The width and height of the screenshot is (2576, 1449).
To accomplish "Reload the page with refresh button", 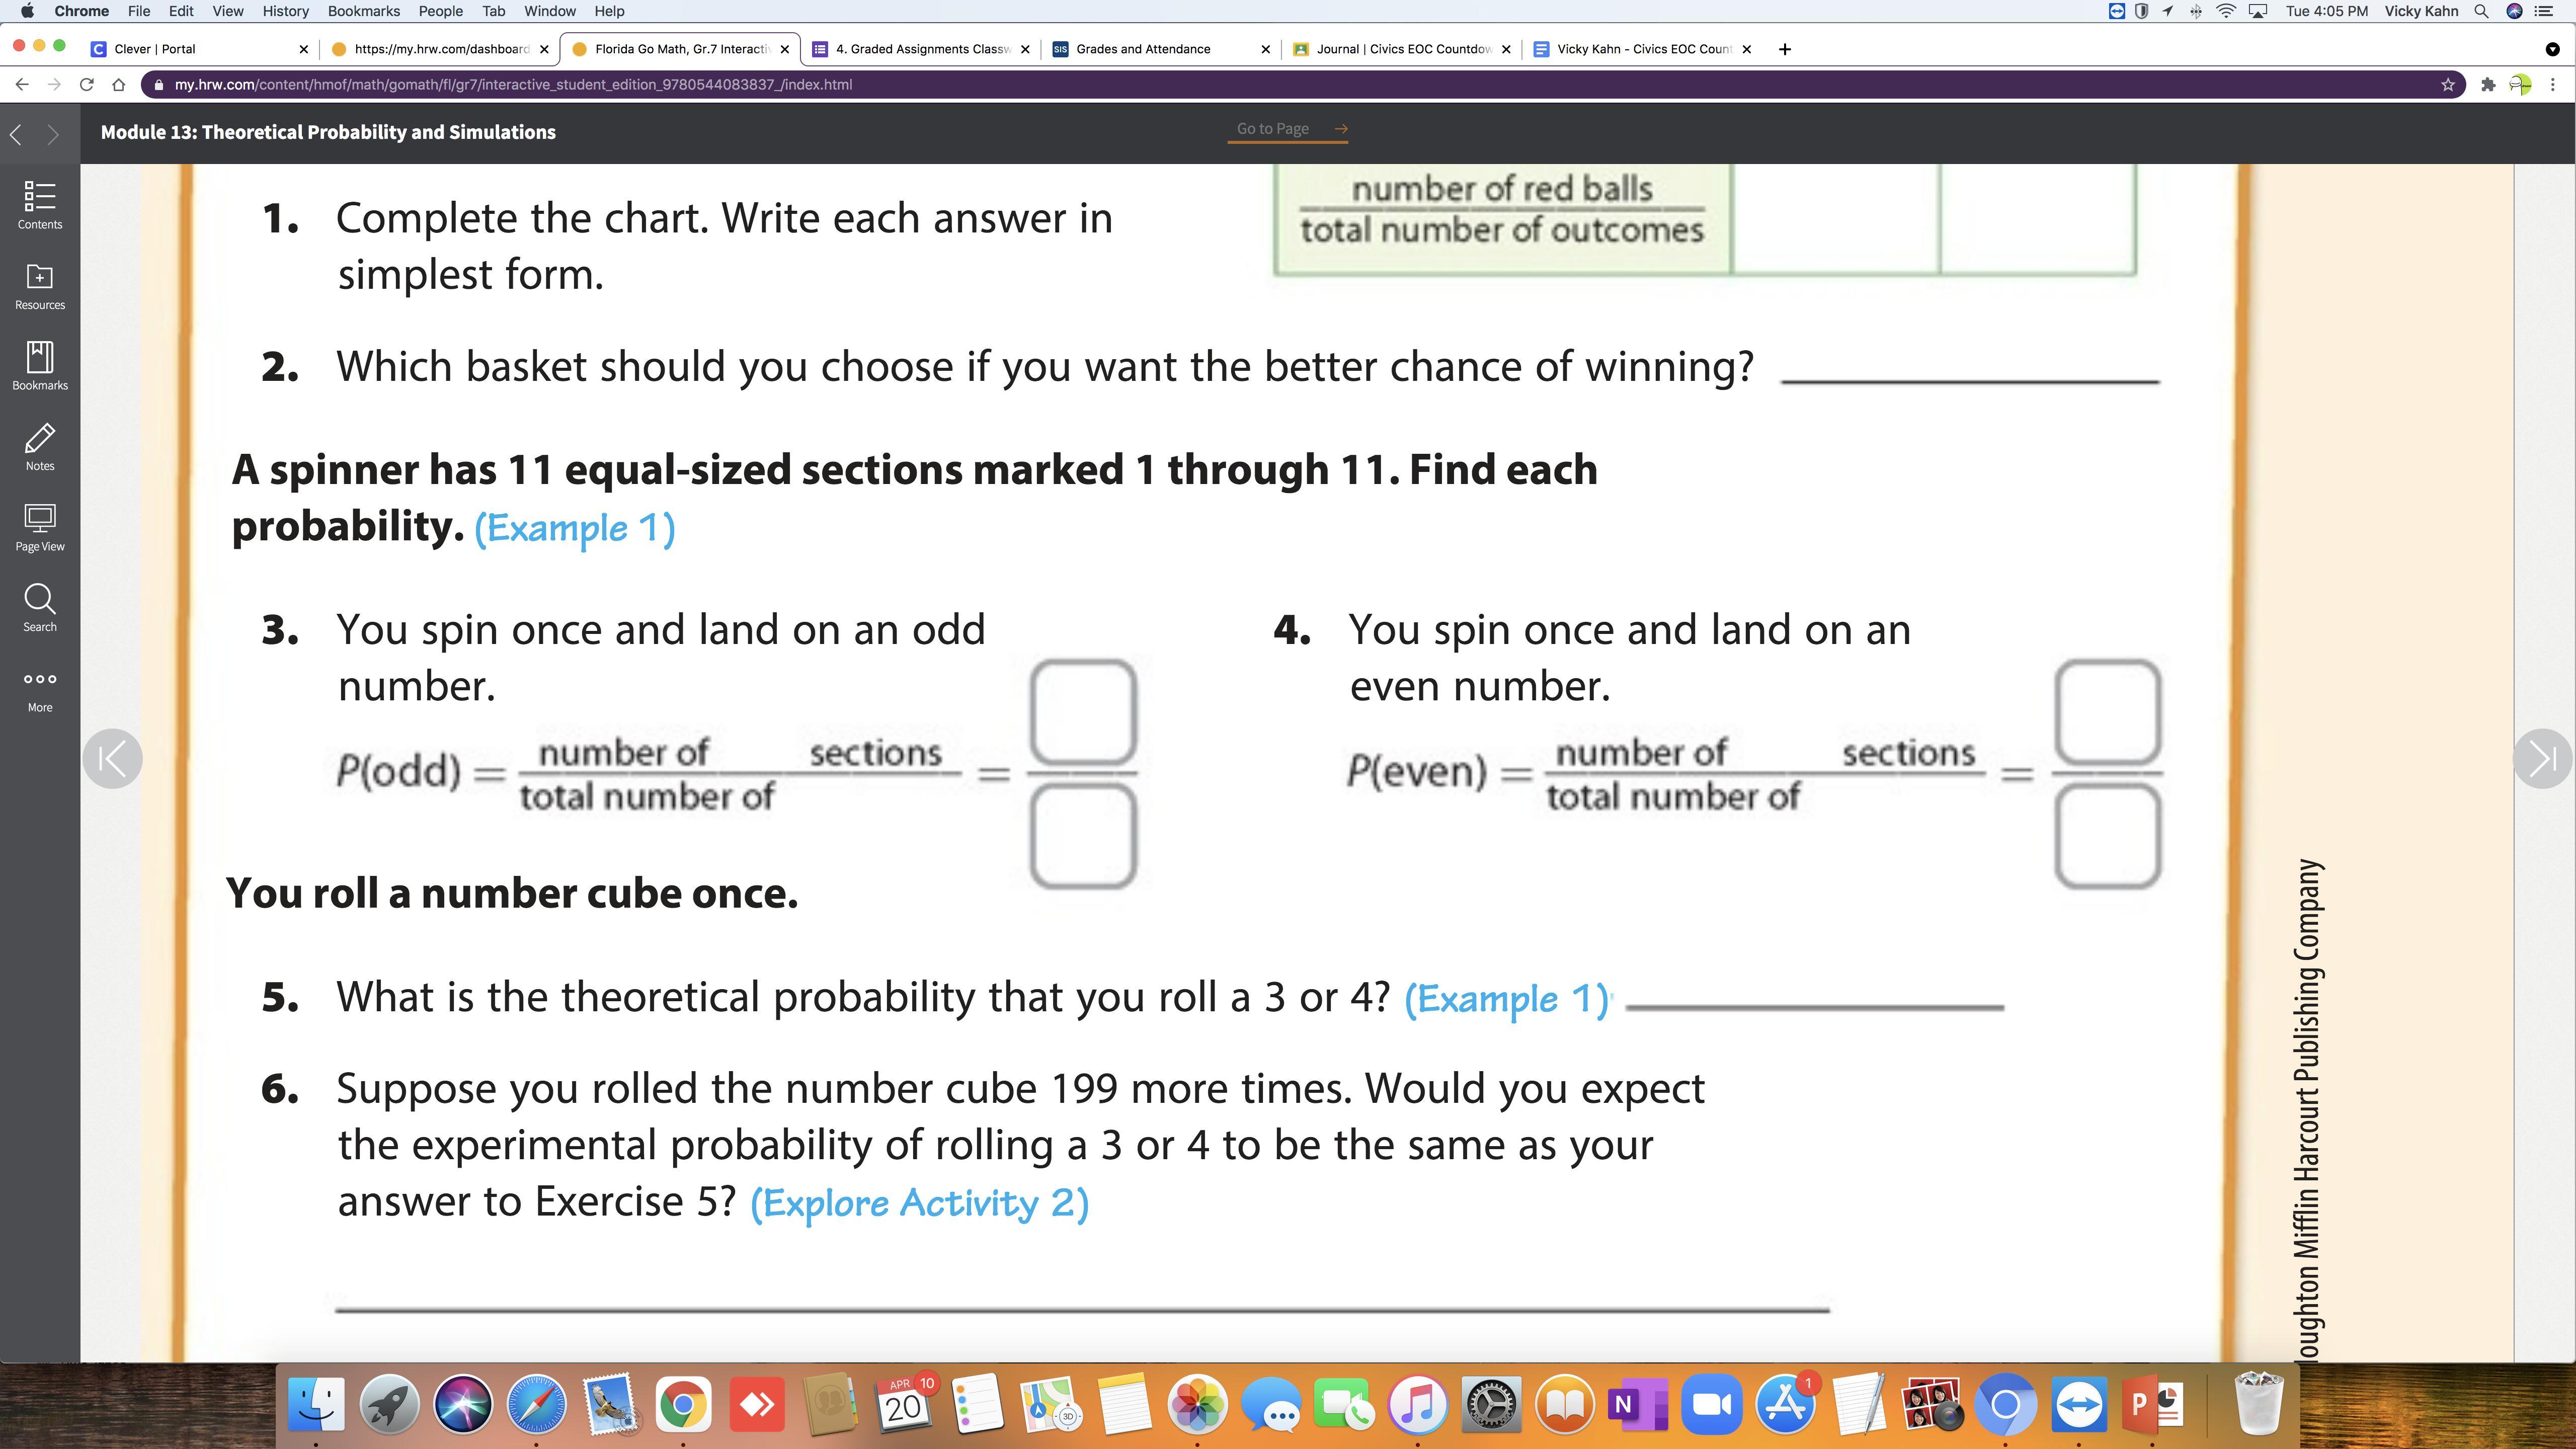I will tap(87, 85).
